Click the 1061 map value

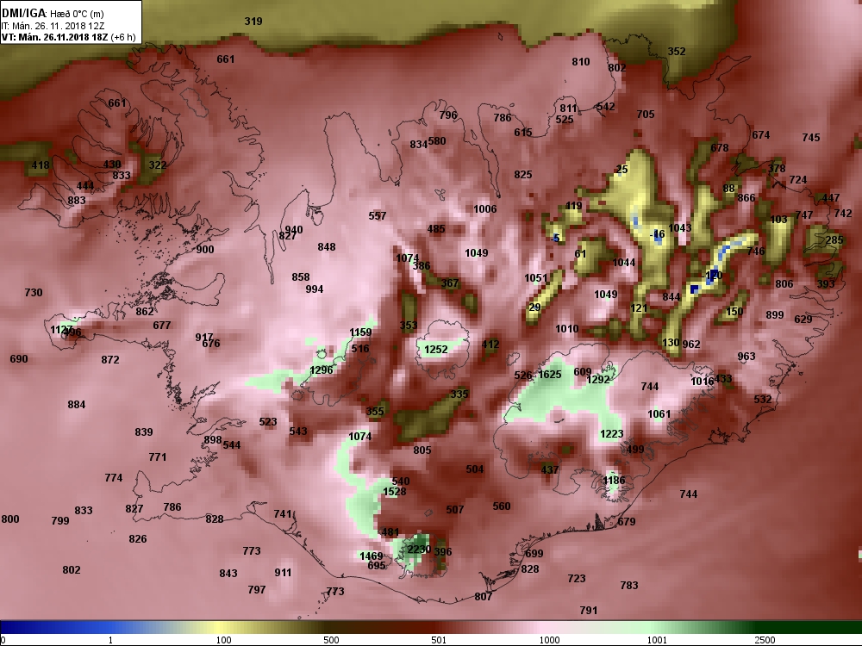click(659, 413)
